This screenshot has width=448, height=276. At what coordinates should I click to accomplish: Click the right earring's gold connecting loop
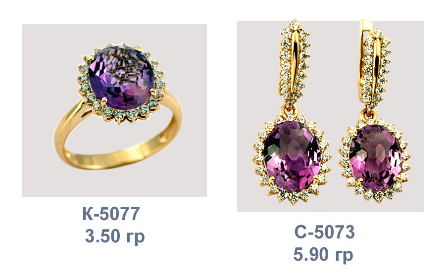coord(369,115)
